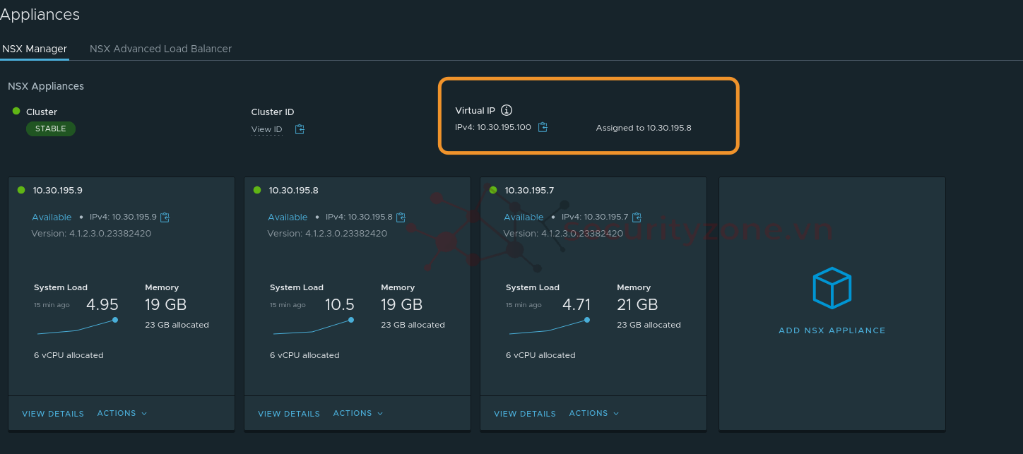Image resolution: width=1023 pixels, height=454 pixels.
Task: Select the NSX Manager tab
Action: (35, 49)
